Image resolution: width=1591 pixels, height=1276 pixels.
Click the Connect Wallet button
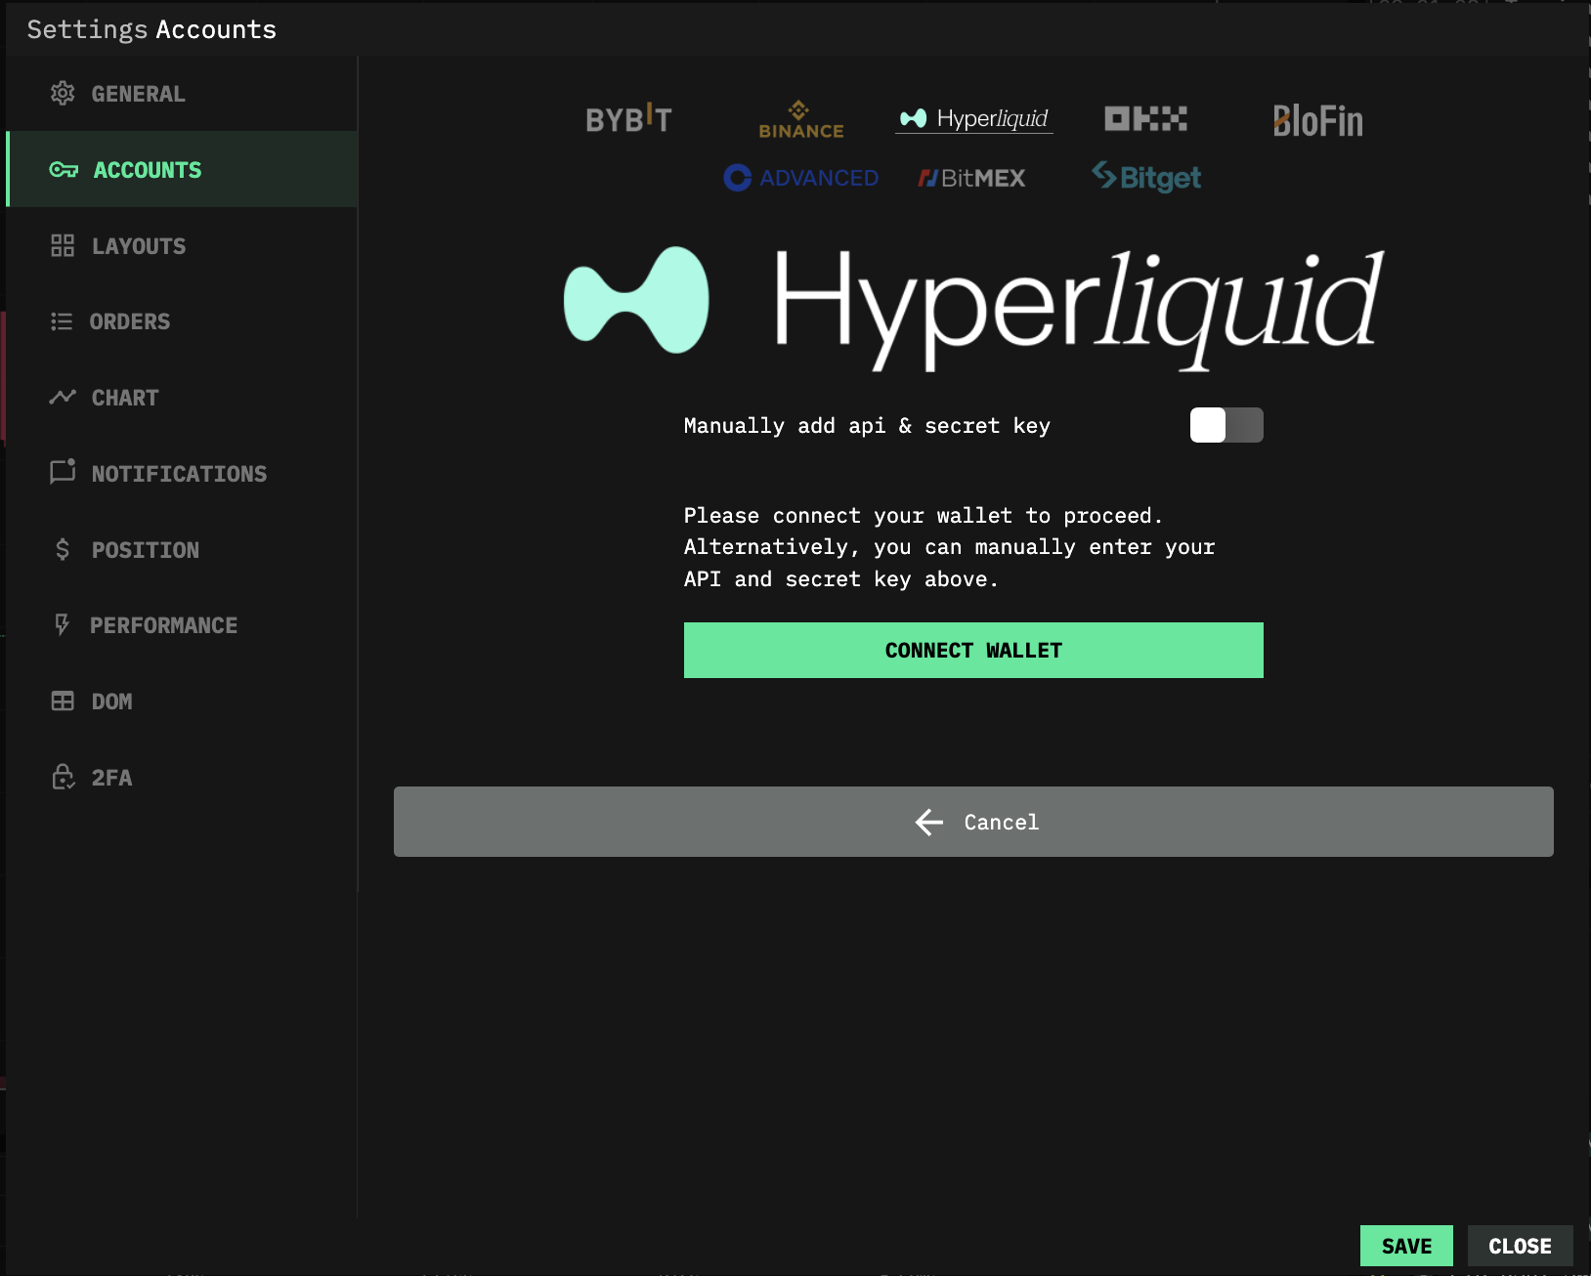click(x=973, y=651)
